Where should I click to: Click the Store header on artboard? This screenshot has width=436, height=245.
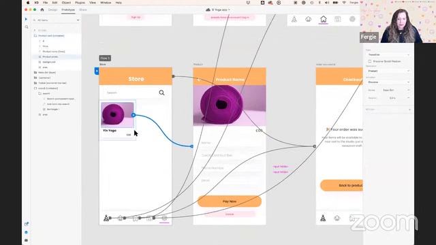[x=136, y=76]
